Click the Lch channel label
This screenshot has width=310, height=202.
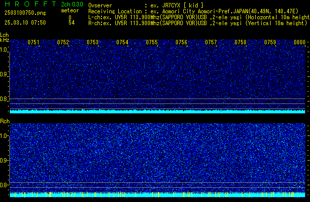(4, 35)
